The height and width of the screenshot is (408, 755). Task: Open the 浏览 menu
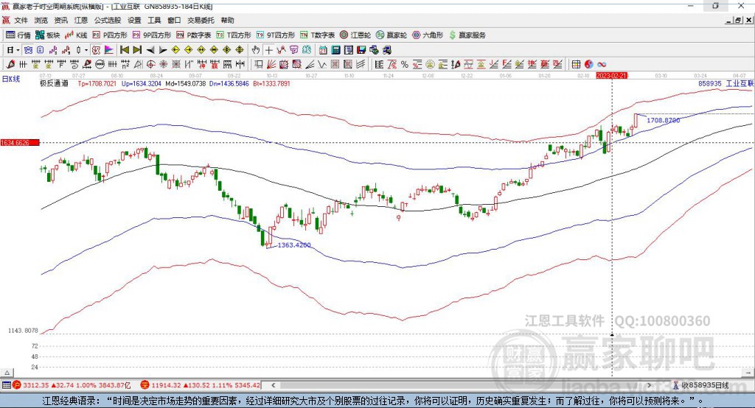pos(41,20)
